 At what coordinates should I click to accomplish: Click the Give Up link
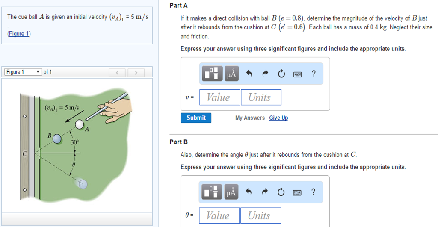[x=278, y=118]
